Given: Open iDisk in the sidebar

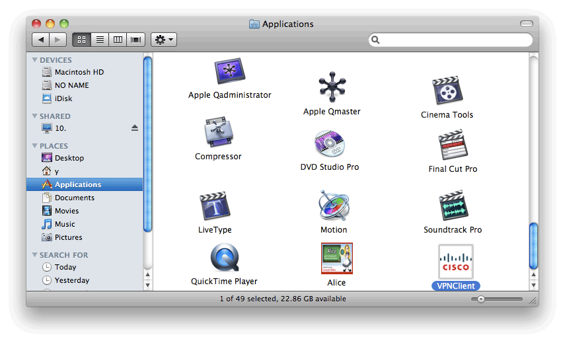Looking at the screenshot, I should coord(63,98).
